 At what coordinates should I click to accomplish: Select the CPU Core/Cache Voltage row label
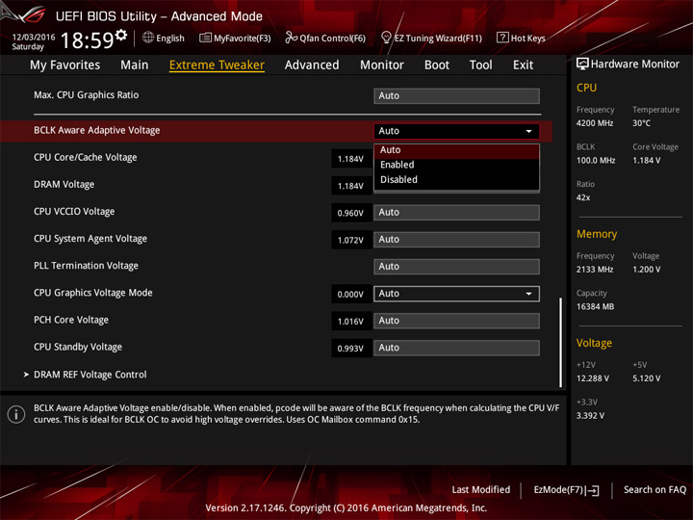coord(86,157)
